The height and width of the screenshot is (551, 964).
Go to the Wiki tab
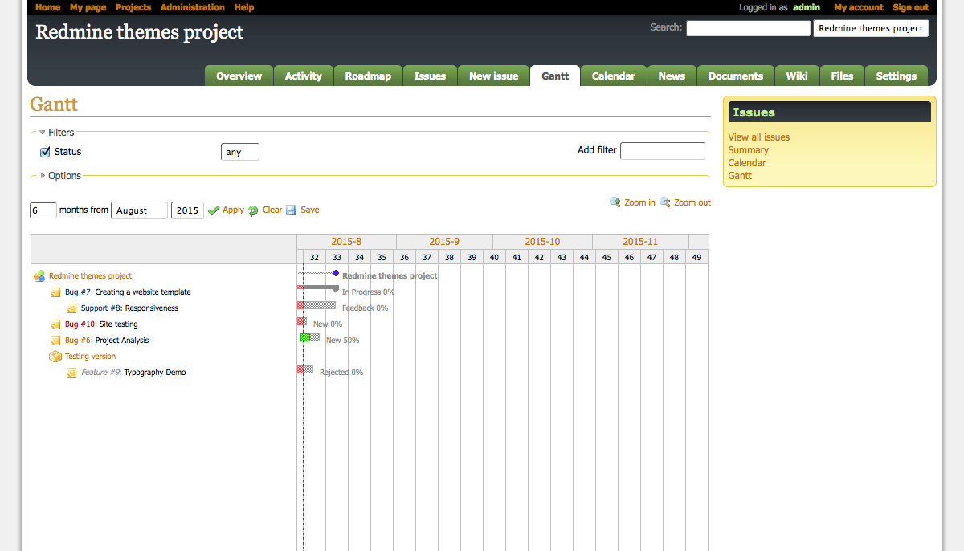(797, 76)
